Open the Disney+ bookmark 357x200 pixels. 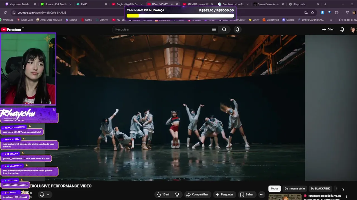tap(102, 20)
